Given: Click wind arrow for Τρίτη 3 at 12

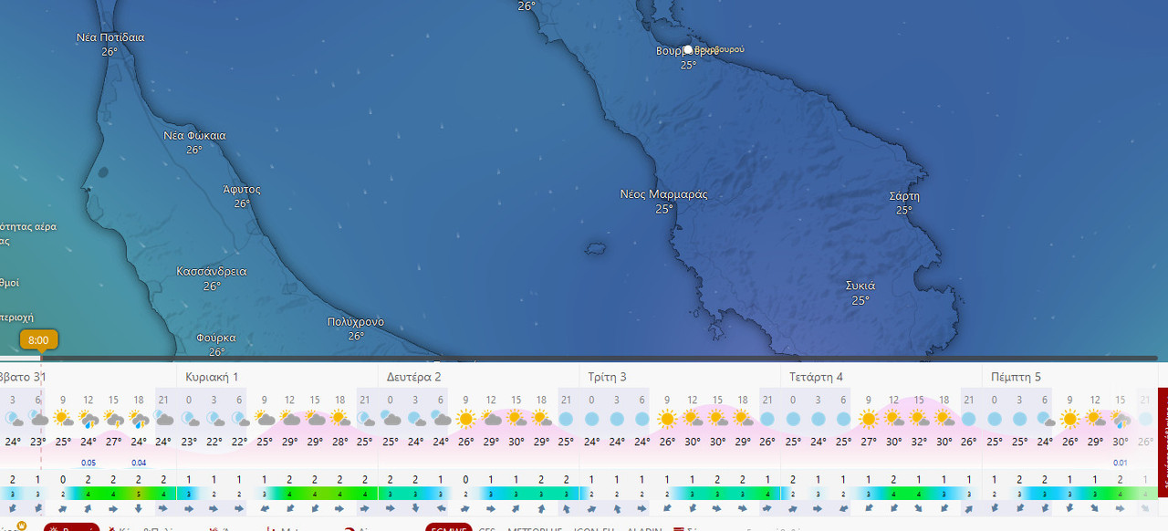Looking at the screenshot, I should point(693,508).
